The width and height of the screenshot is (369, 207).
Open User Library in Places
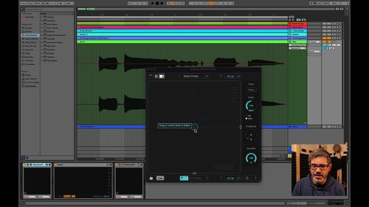click(x=31, y=79)
